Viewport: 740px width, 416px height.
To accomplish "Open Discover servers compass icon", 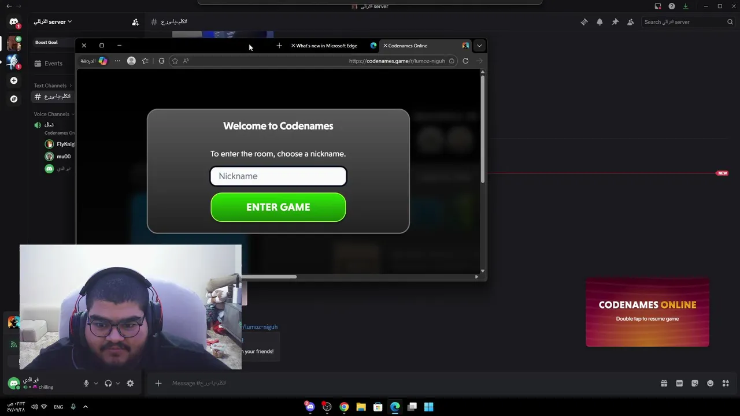I will (14, 99).
